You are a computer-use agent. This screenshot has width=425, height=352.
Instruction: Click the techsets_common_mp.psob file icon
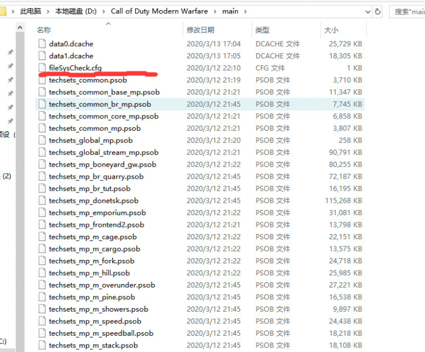tap(42, 128)
